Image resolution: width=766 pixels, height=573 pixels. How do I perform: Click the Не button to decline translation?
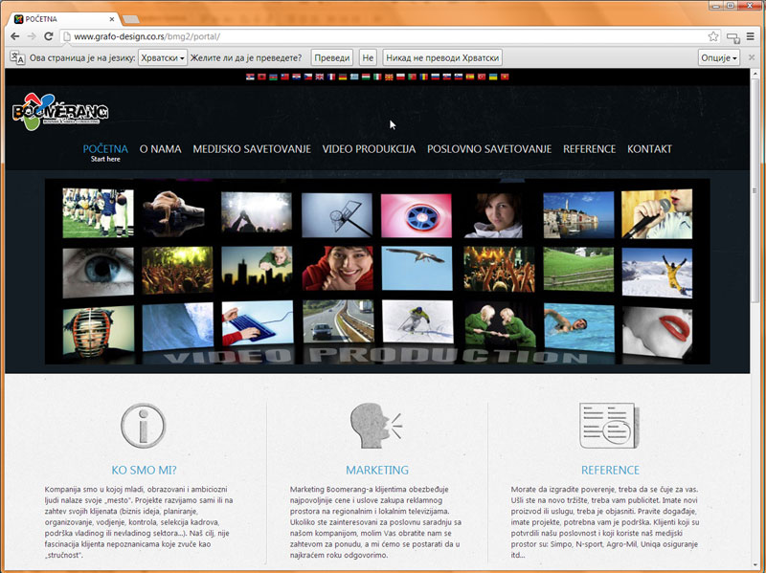pos(368,58)
